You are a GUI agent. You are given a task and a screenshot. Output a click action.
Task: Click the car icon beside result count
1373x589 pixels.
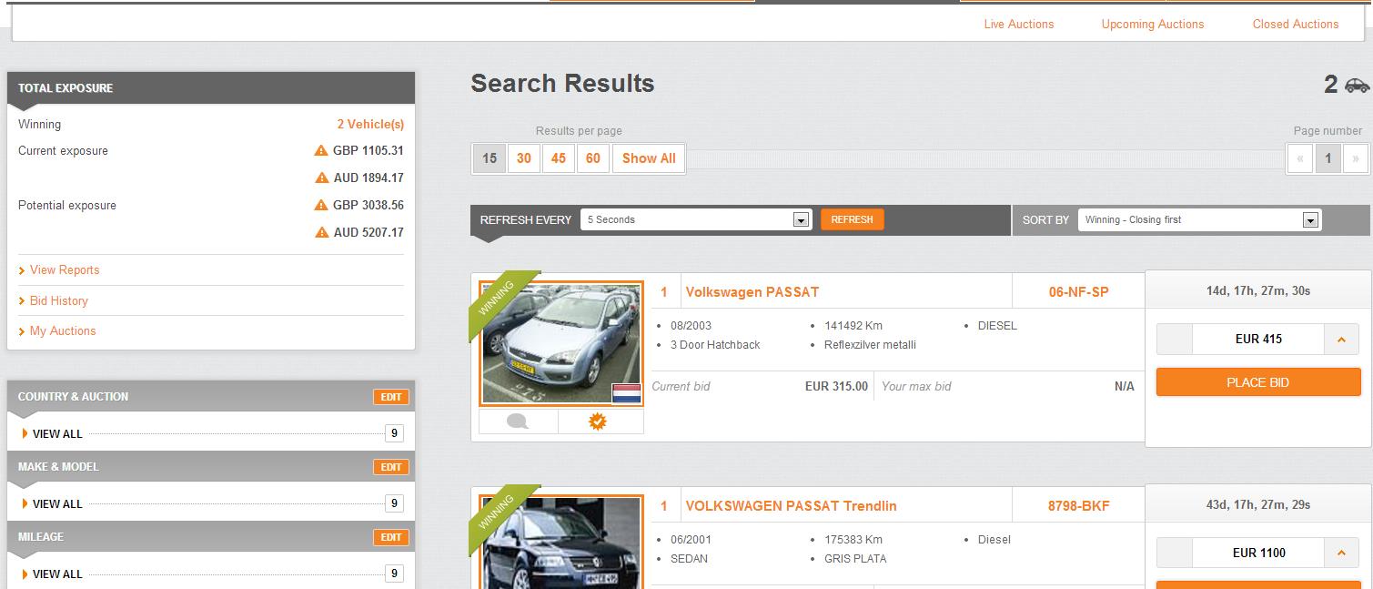tap(1357, 86)
